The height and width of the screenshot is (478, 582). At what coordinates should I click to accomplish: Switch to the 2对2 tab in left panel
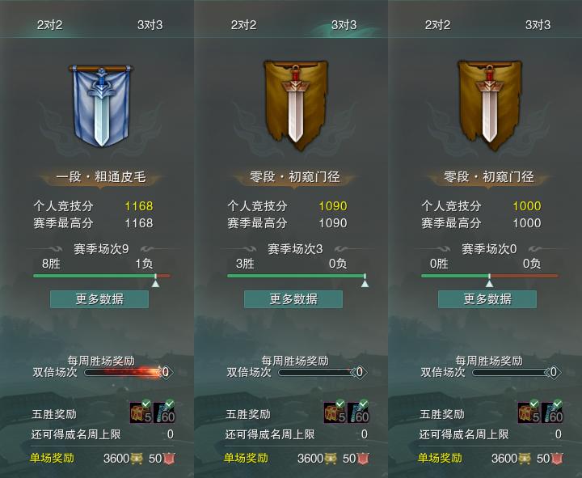pyautogui.click(x=49, y=25)
